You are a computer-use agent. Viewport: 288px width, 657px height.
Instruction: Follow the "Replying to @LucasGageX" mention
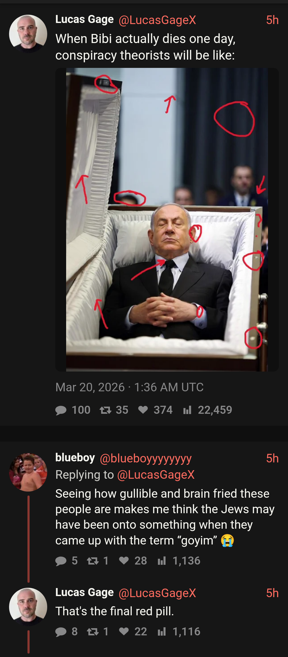click(156, 475)
